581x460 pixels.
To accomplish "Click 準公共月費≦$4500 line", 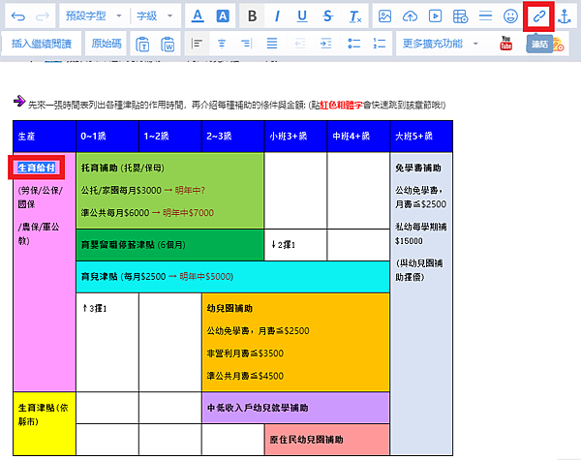I will pyautogui.click(x=245, y=376).
